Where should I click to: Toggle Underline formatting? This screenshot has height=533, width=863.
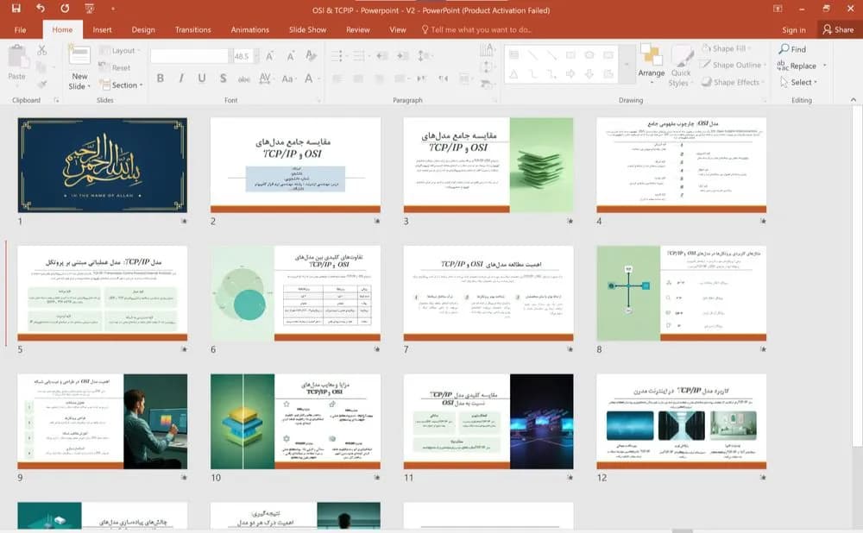coord(202,78)
